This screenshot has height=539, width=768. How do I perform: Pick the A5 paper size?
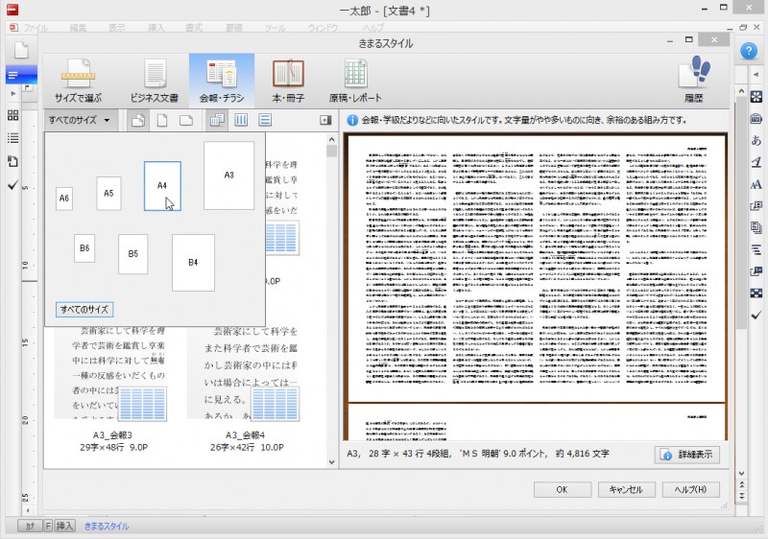coord(108,193)
